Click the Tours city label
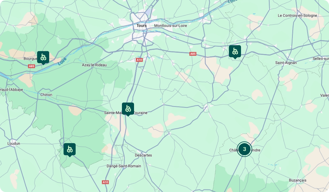This screenshot has height=192, width=329. tap(141, 26)
